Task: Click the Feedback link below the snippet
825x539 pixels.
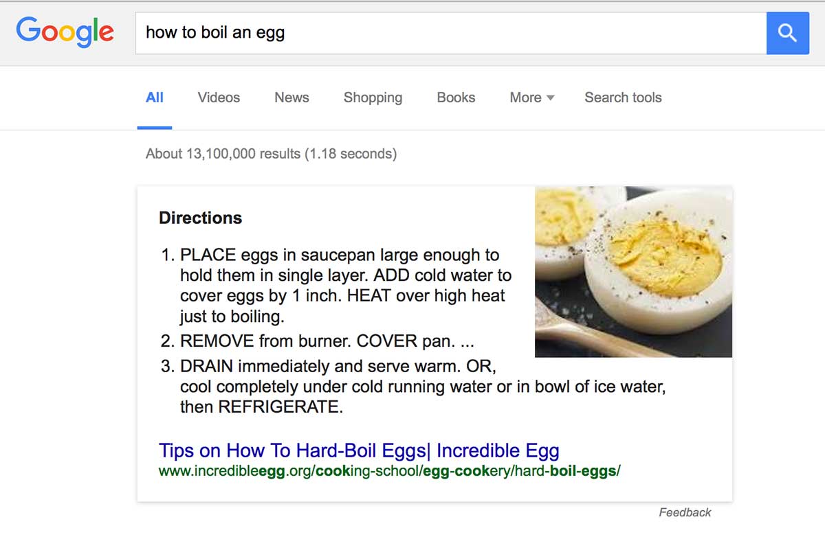Action: click(685, 512)
